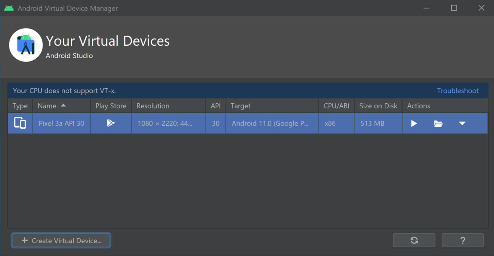The width and height of the screenshot is (494, 256).
Task: Sort by Play Store column header
Action: point(111,106)
